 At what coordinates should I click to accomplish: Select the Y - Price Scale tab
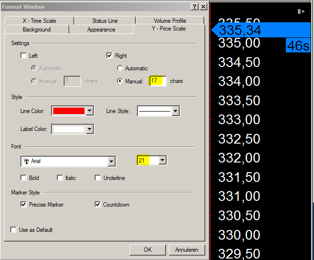pyautogui.click(x=169, y=29)
